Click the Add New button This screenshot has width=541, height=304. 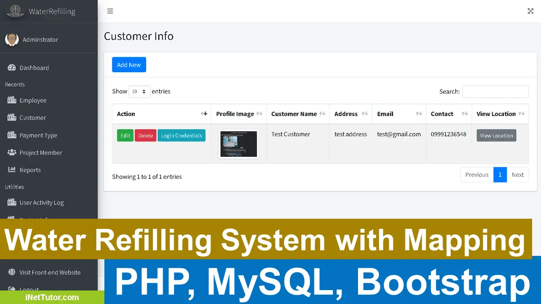point(129,65)
